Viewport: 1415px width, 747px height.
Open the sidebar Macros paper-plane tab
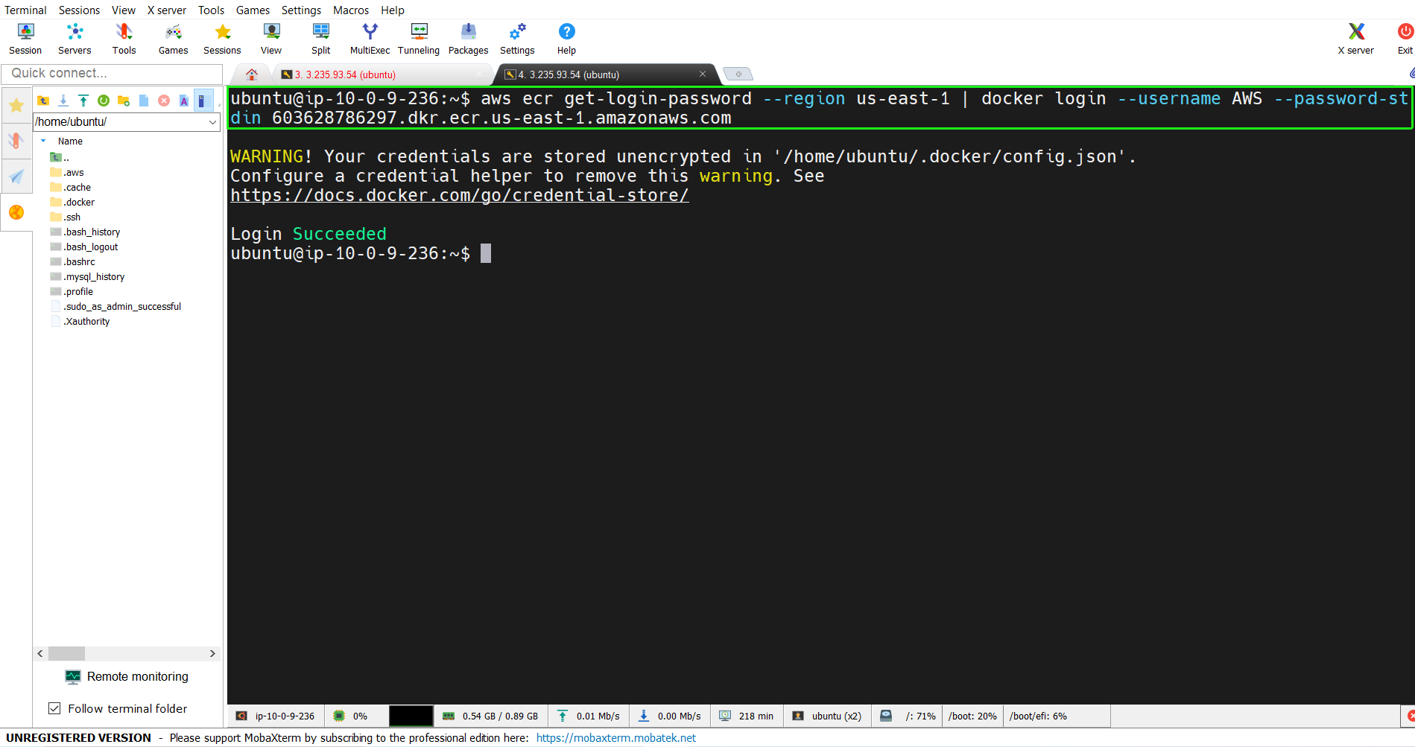(16, 177)
